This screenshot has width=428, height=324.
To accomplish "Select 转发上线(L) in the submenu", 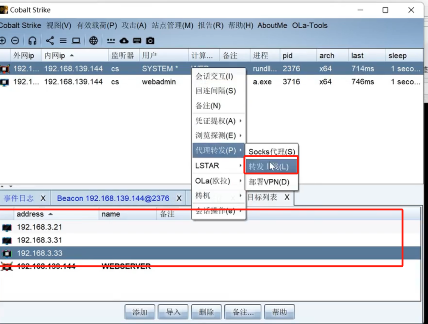I will 271,166.
